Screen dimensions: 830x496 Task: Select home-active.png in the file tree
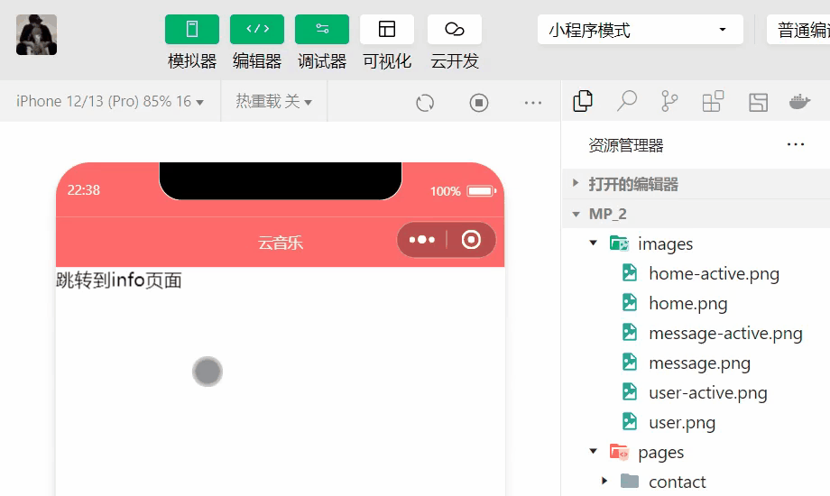coord(715,273)
